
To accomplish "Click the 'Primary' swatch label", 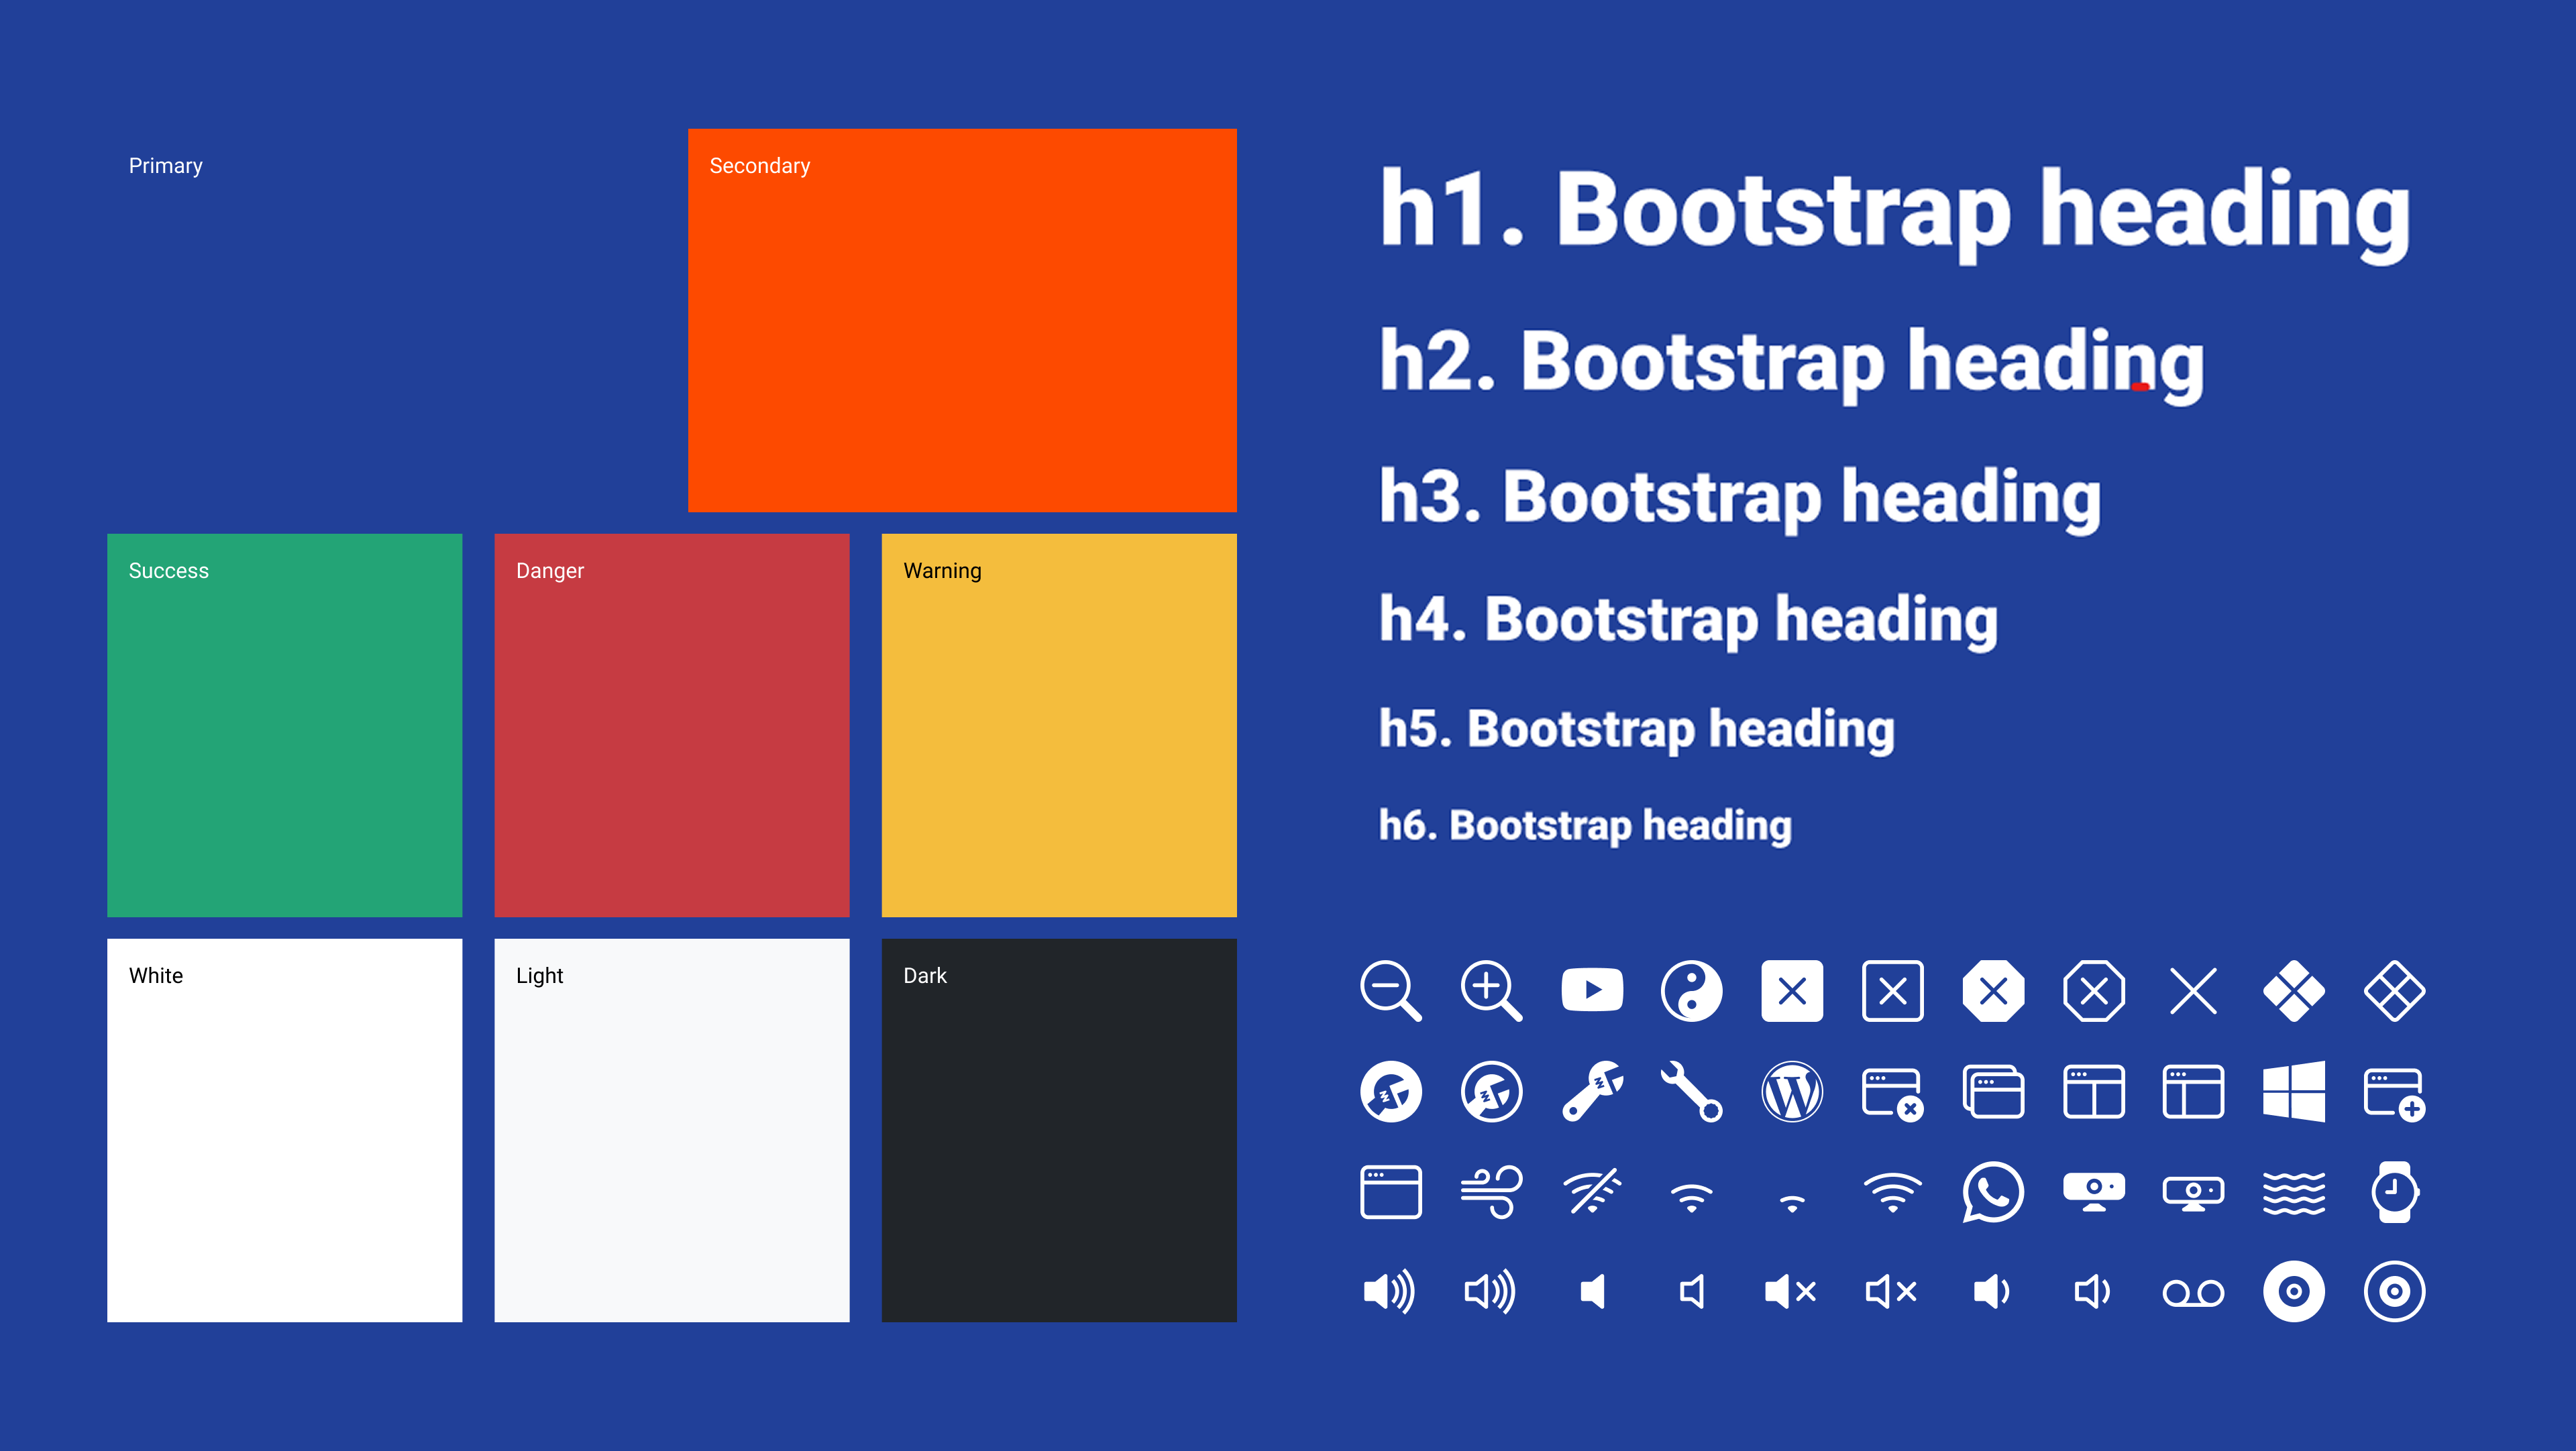I will (166, 166).
